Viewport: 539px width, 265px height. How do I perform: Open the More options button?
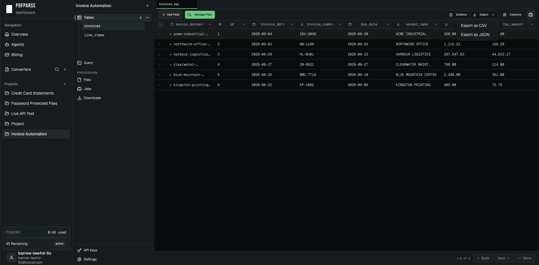tap(525, 258)
